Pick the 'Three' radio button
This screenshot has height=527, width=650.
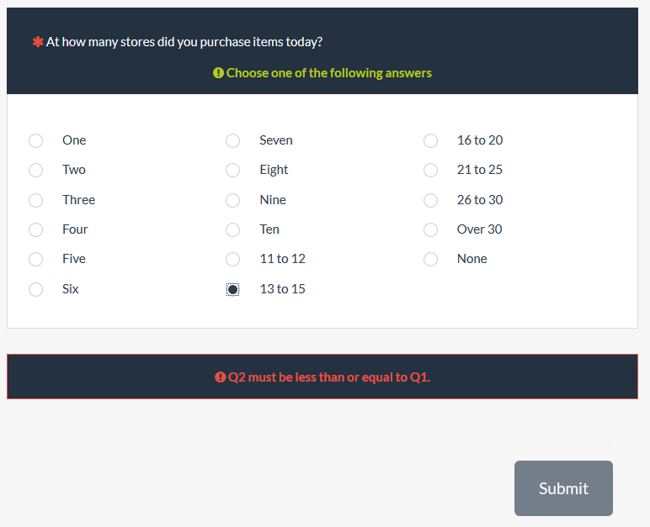click(x=36, y=200)
